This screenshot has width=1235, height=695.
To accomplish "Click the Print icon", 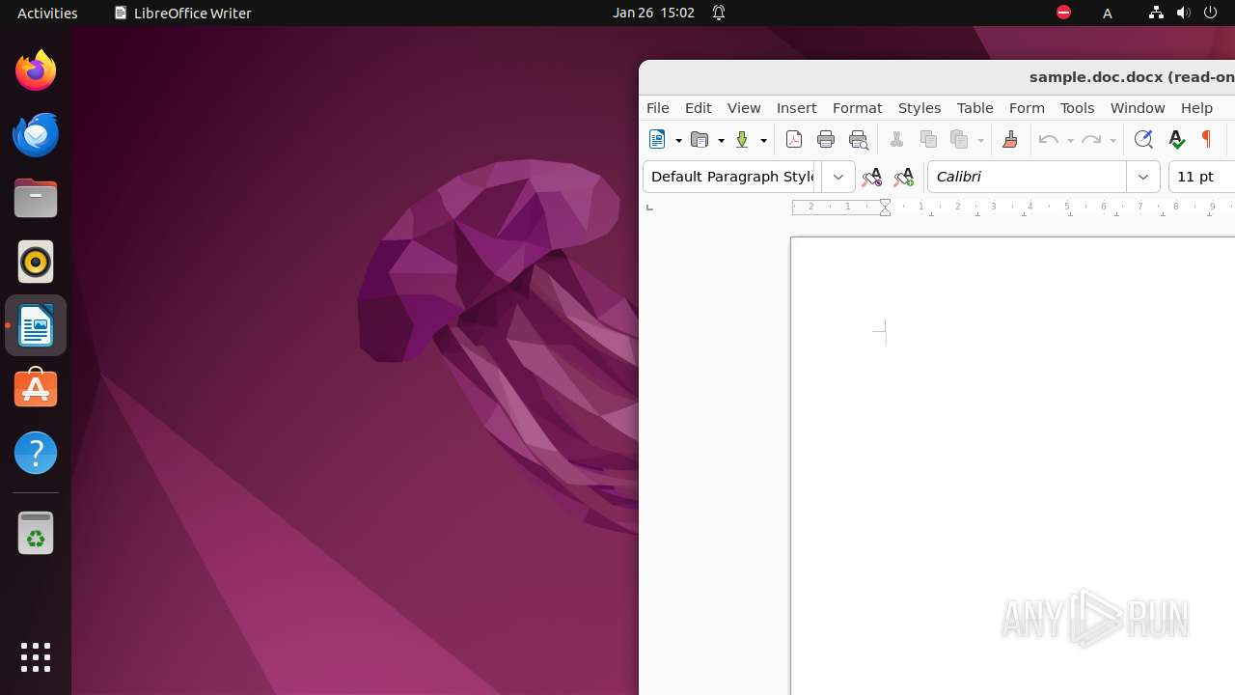I will click(826, 140).
